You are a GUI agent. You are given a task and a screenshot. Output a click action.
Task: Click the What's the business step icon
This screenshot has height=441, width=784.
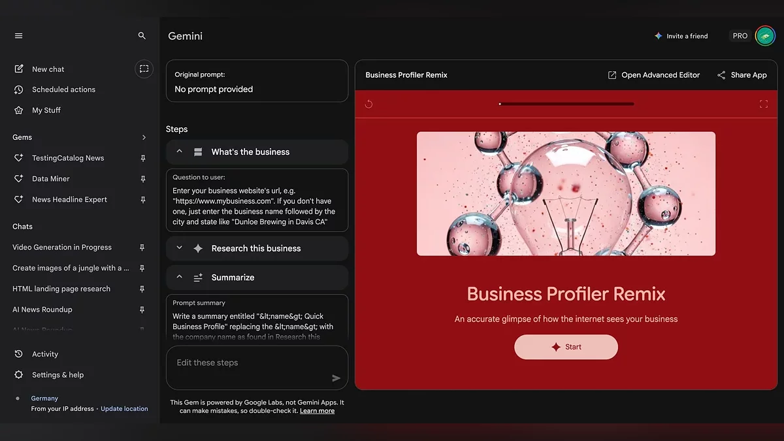pos(198,152)
